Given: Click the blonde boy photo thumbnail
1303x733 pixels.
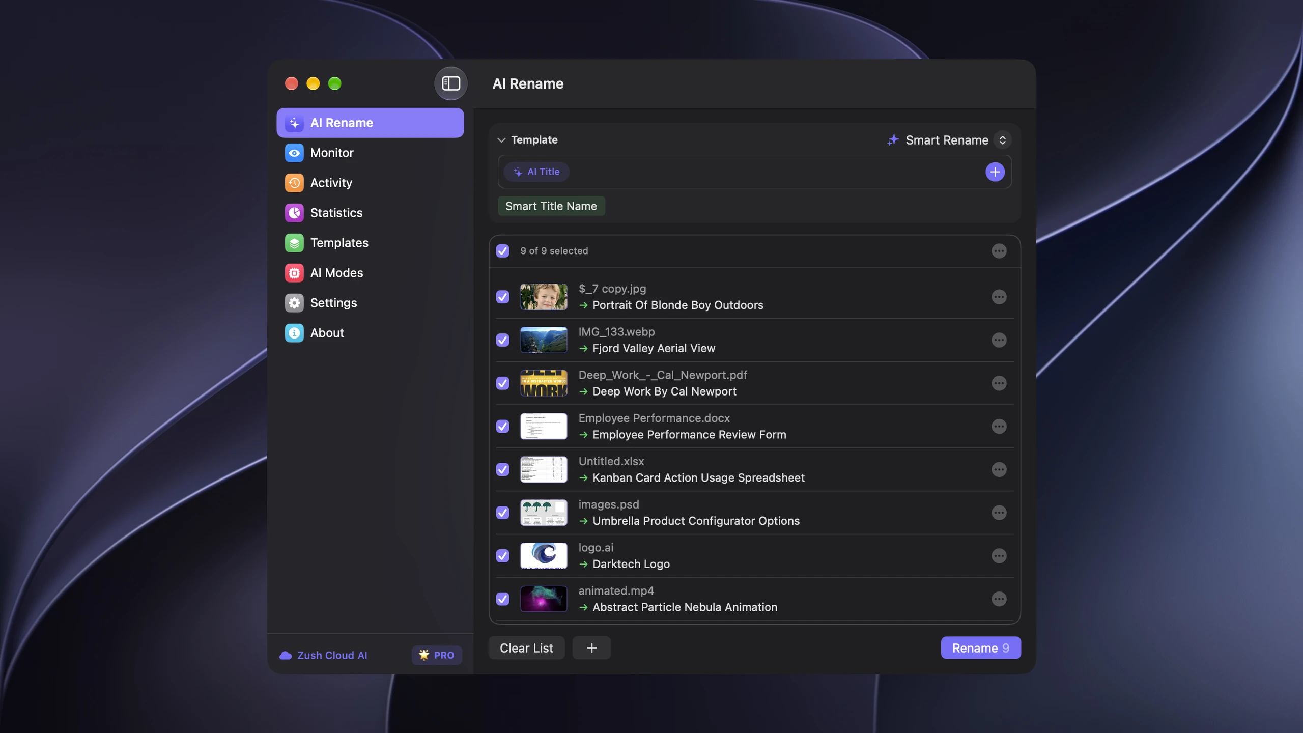Looking at the screenshot, I should coord(544,297).
